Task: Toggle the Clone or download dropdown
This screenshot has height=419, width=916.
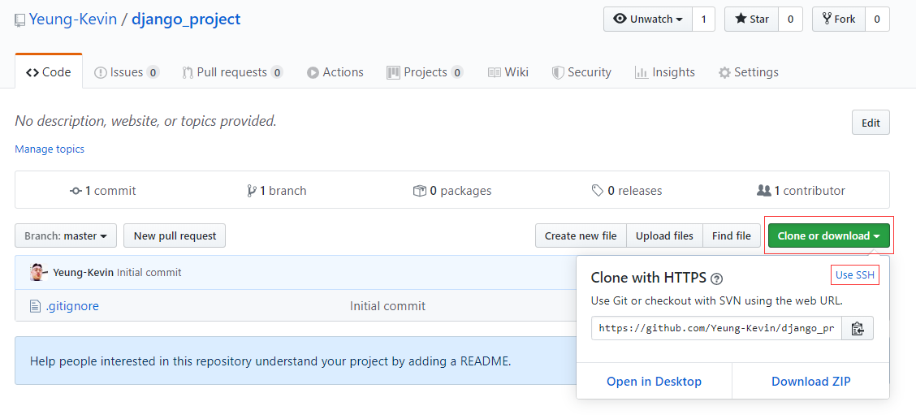Action: tap(829, 235)
